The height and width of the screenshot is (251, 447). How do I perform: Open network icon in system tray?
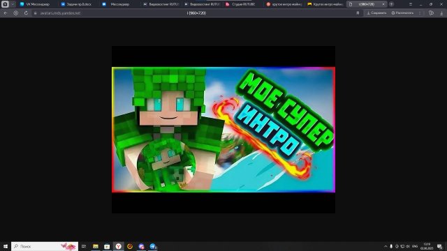[402, 246]
